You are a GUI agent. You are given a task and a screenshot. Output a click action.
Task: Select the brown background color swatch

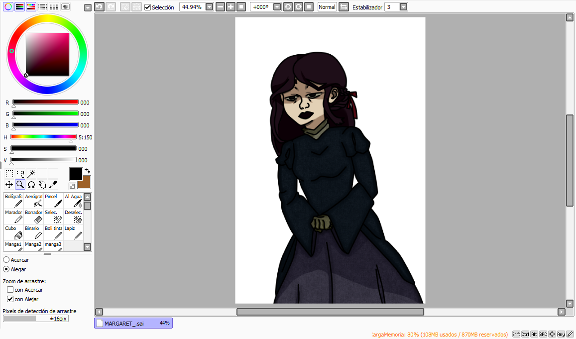coord(86,184)
